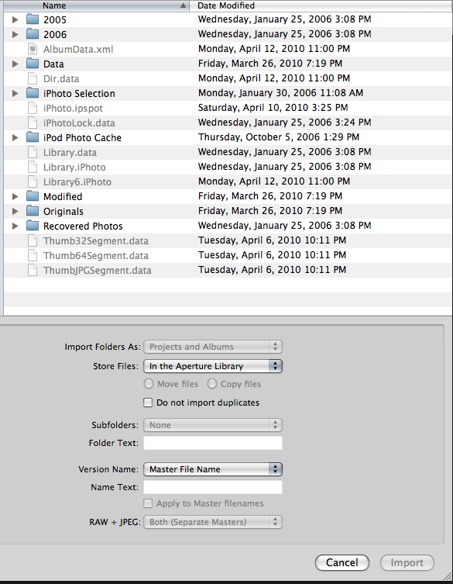Image resolution: width=453 pixels, height=584 pixels.
Task: Click the file name iPhotoLock.data
Action: 79,123
